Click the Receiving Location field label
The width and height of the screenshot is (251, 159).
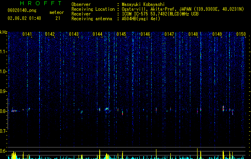point(93,9)
